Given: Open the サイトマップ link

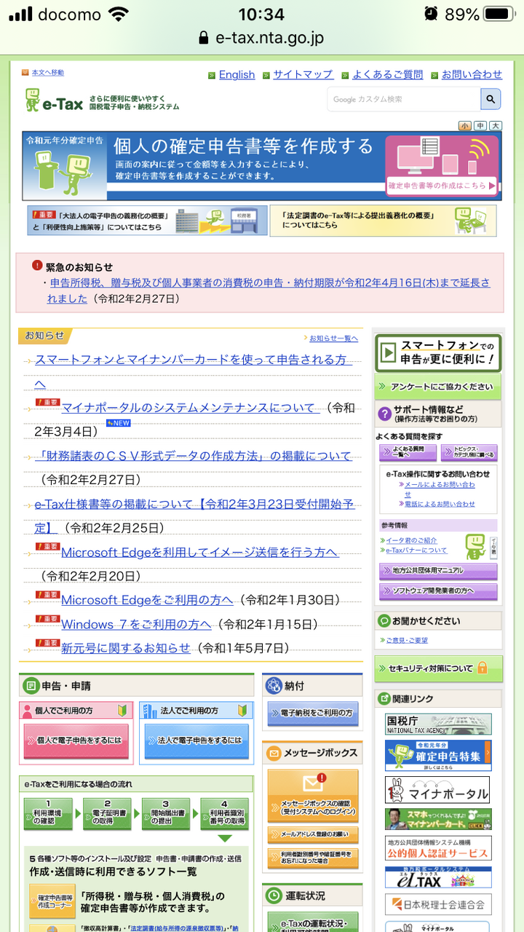Looking at the screenshot, I should tap(303, 74).
